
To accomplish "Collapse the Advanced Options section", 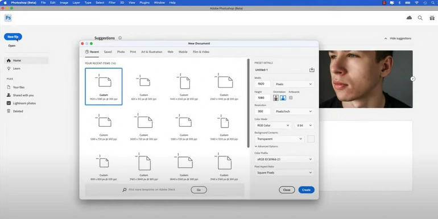I will point(266,146).
